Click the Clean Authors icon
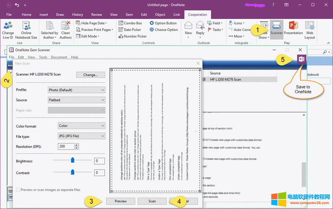Image resolution: width=333 pixels, height=209 pixels. click(x=66, y=28)
